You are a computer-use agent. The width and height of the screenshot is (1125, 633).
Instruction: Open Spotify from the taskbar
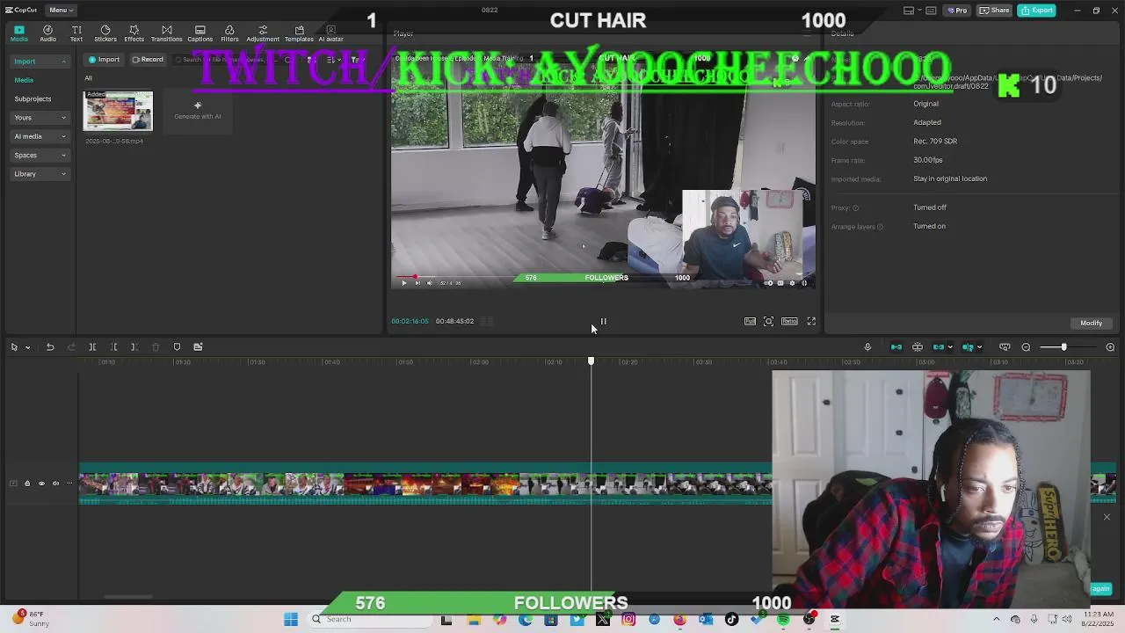tap(783, 620)
